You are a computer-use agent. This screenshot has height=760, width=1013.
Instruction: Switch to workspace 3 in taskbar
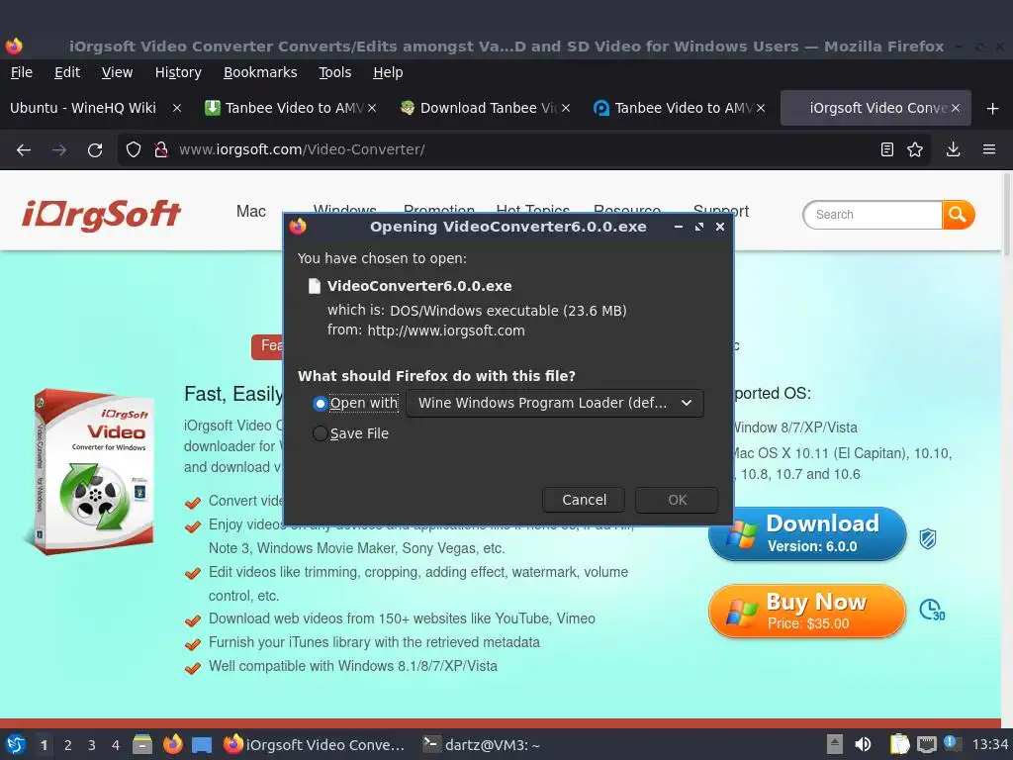(x=92, y=745)
